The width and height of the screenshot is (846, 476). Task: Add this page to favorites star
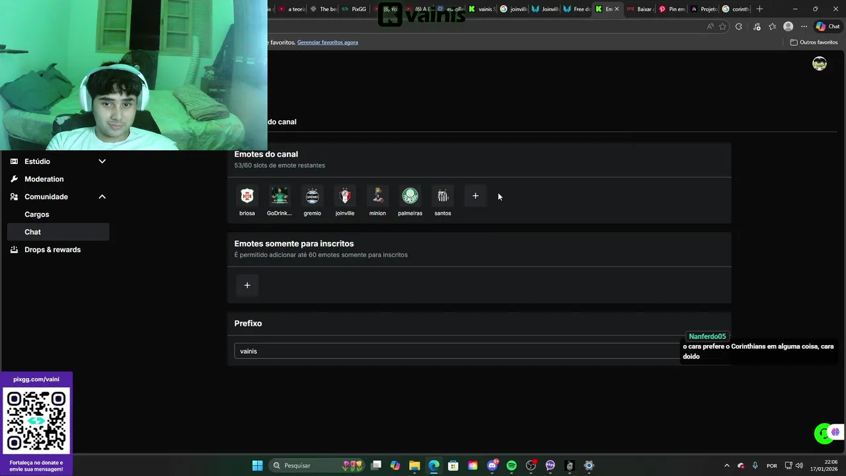[722, 26]
